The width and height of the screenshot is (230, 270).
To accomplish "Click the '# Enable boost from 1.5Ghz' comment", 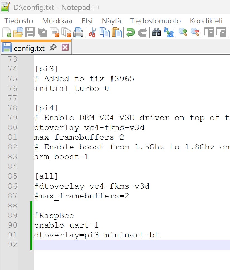I will [132, 147].
